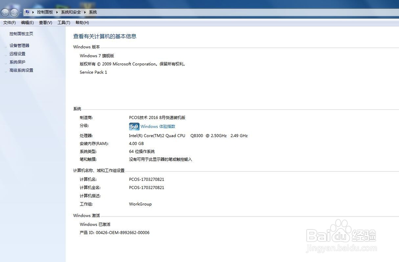Click the 5.9 experience index score badge
The width and height of the screenshot is (399, 262).
(x=134, y=127)
